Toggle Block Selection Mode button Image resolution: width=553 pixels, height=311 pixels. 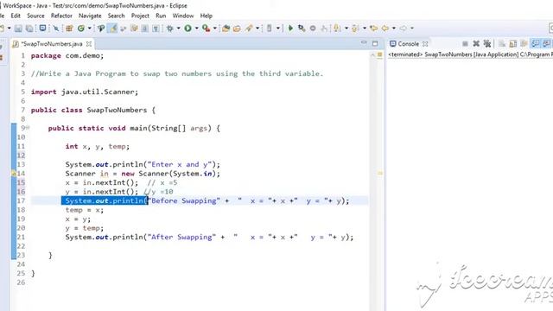[x=144, y=29]
